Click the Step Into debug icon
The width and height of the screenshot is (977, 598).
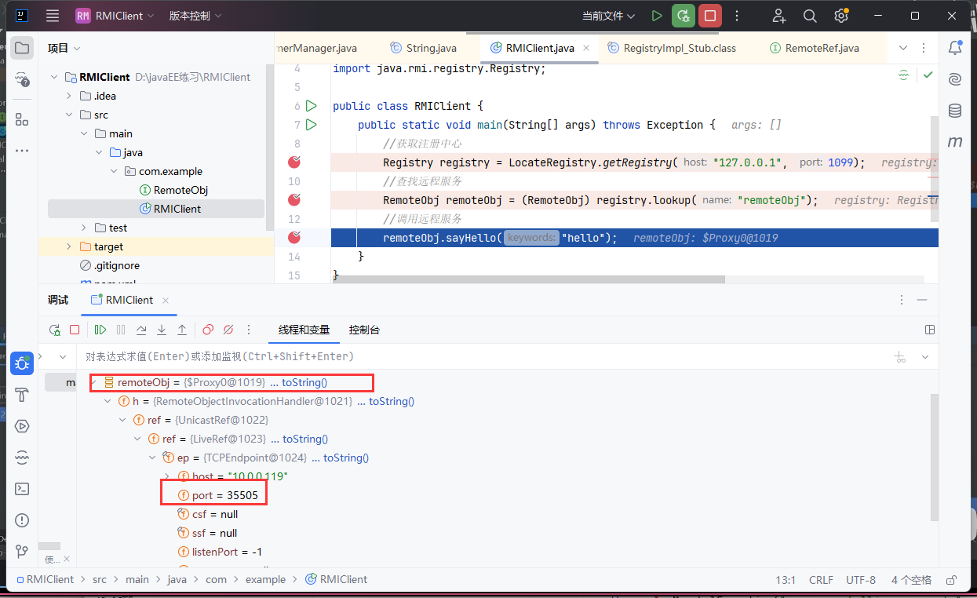click(162, 330)
